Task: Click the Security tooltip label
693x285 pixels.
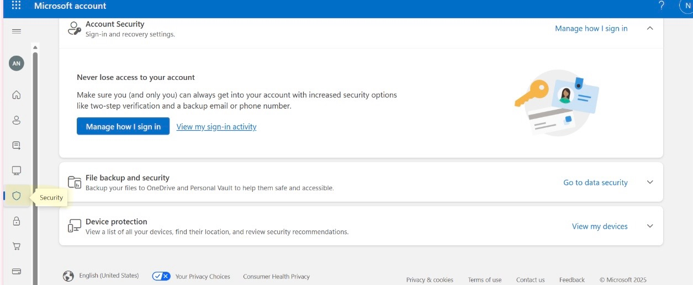Action: point(51,197)
